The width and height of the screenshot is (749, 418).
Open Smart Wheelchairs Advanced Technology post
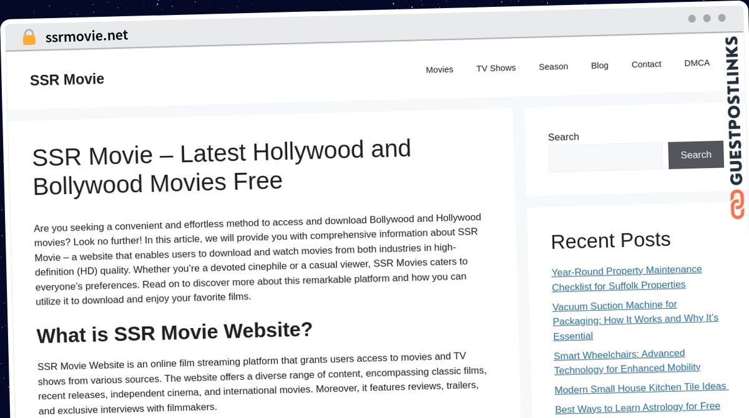(x=627, y=361)
